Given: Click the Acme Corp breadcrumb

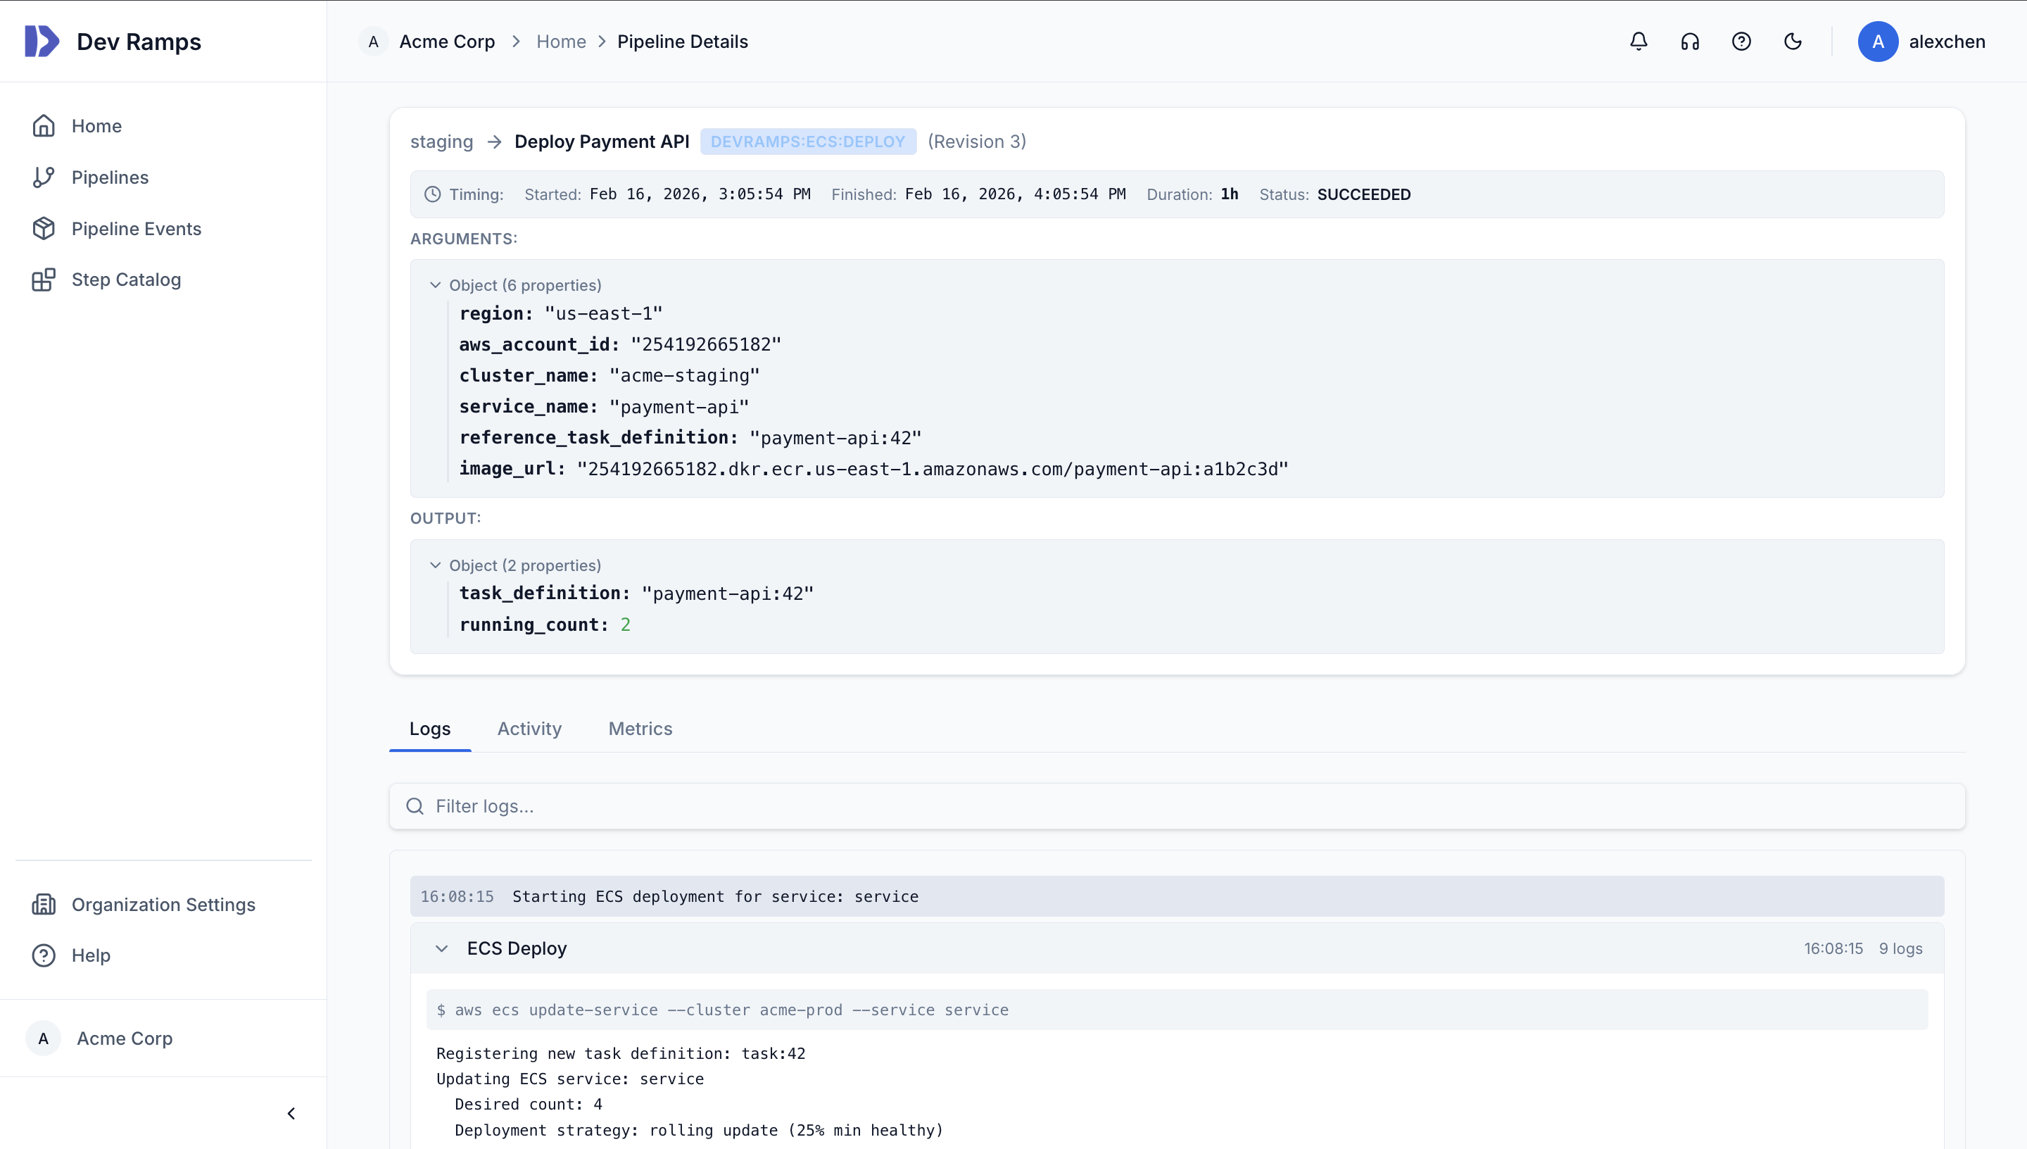Looking at the screenshot, I should click(x=446, y=41).
